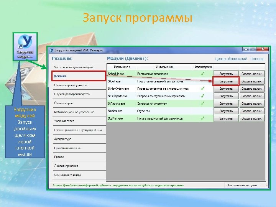This screenshot has height=207, width=276.
Task: Click Создать ярлык for StCert.exe
Action: pyautogui.click(x=252, y=81)
